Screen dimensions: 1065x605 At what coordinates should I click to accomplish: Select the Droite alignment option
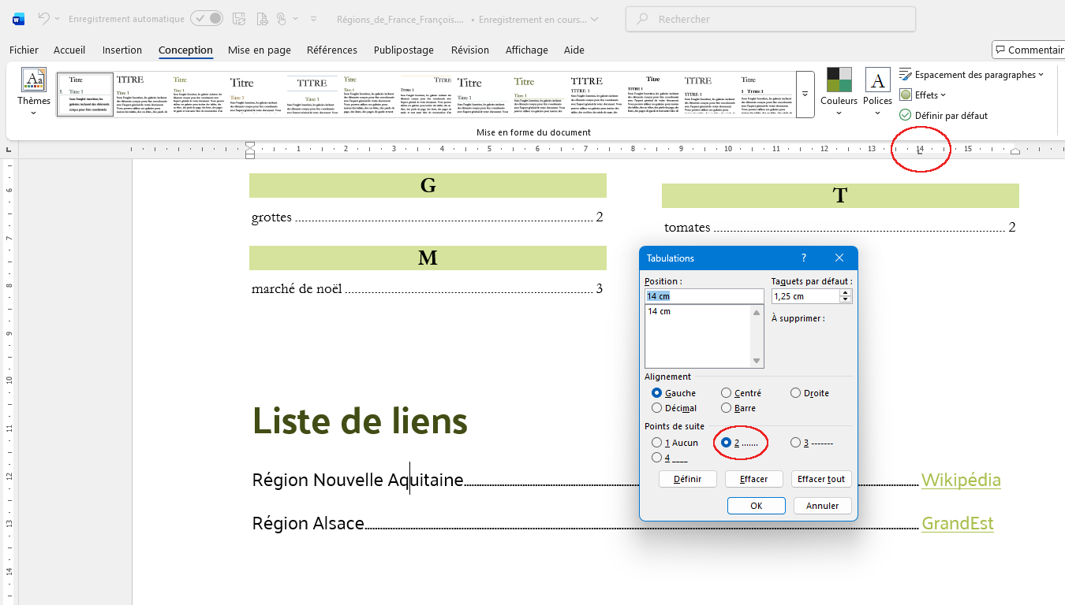pos(795,393)
